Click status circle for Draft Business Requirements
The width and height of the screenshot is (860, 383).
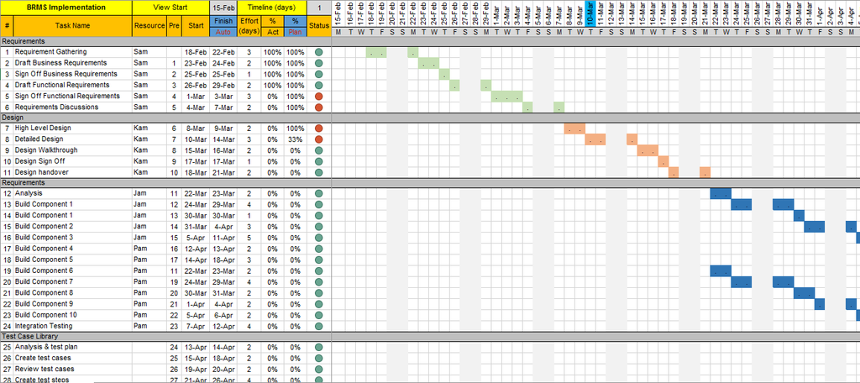coord(318,63)
